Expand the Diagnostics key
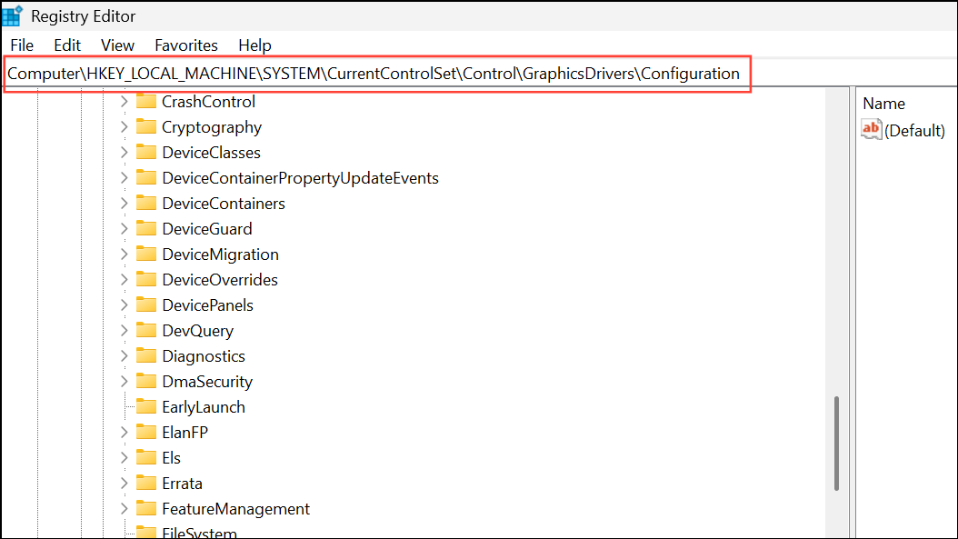This screenshot has height=539, width=958. pyautogui.click(x=125, y=355)
